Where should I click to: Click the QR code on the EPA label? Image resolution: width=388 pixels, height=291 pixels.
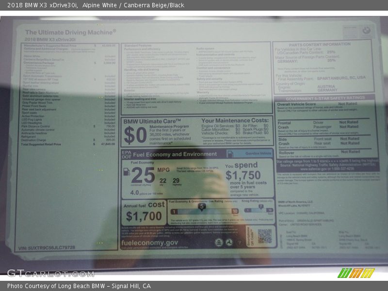[x=264, y=236]
